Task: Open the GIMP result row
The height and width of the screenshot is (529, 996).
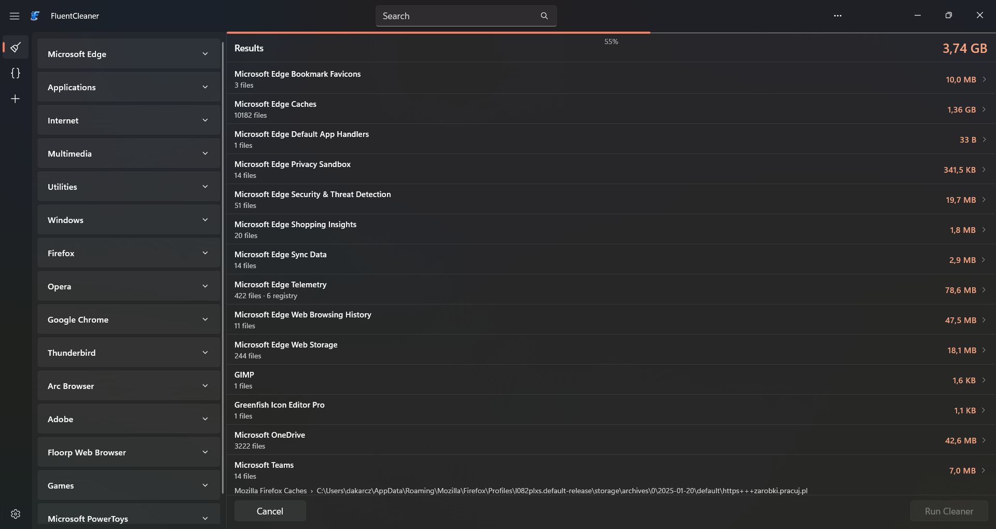Action: click(x=611, y=380)
